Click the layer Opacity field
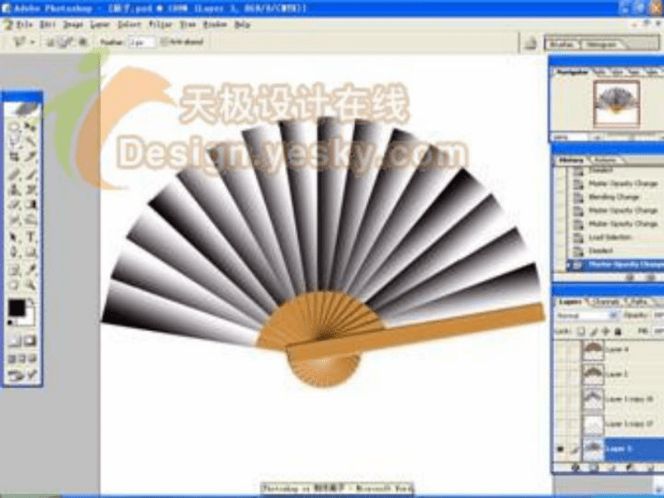 [x=659, y=316]
